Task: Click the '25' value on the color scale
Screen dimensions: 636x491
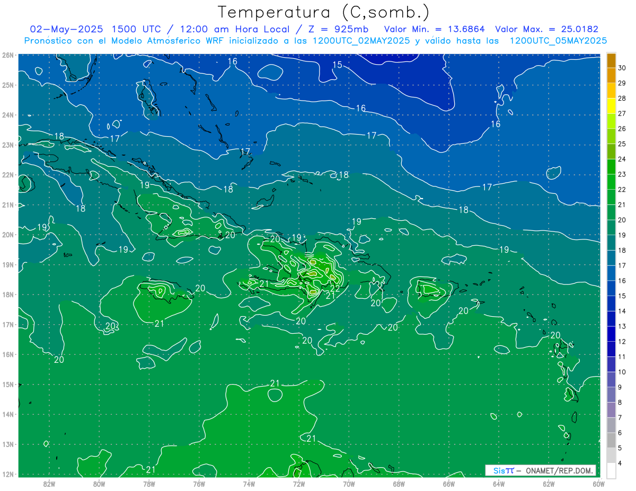Action: point(622,144)
